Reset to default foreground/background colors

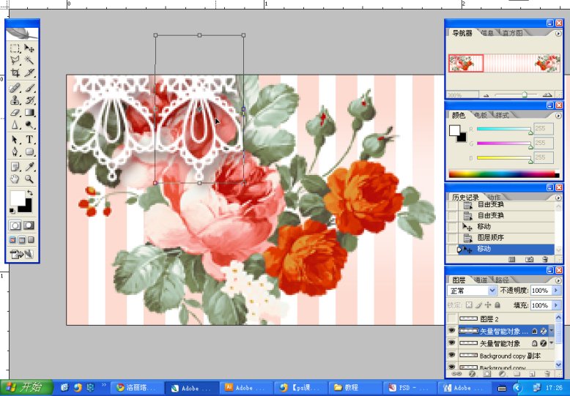(x=12, y=210)
